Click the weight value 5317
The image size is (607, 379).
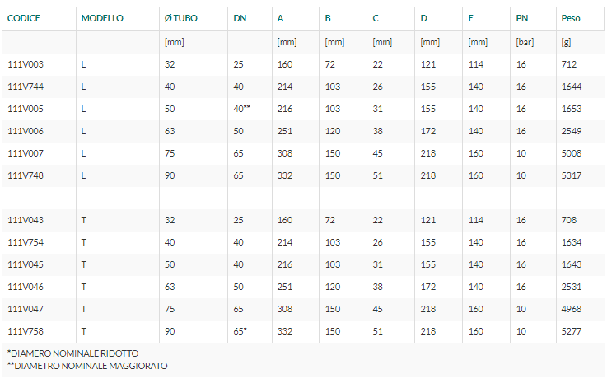pos(572,175)
